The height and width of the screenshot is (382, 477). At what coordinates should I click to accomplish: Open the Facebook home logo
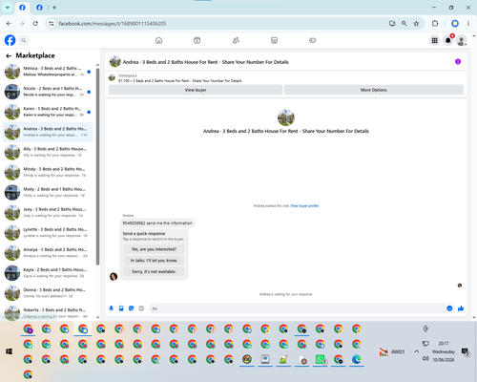(x=10, y=40)
